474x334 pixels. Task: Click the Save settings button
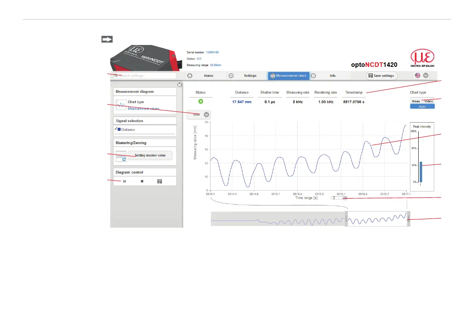382,76
